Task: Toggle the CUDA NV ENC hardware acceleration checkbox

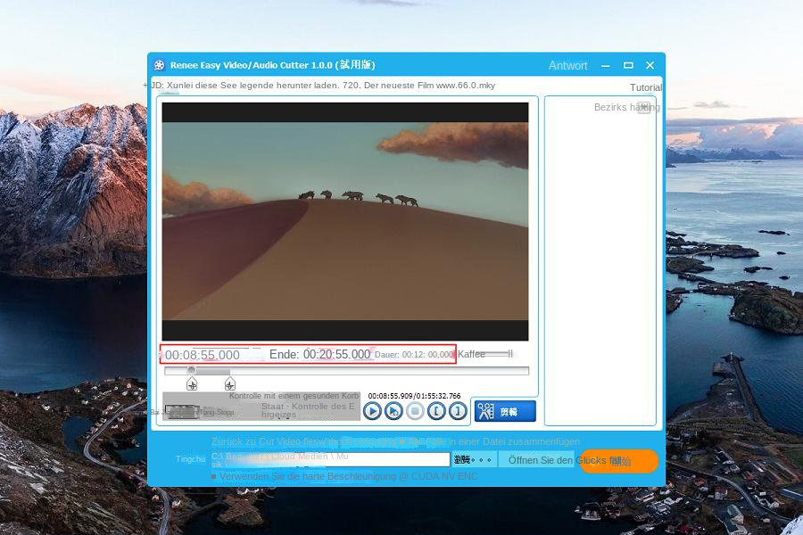Action: 214,477
